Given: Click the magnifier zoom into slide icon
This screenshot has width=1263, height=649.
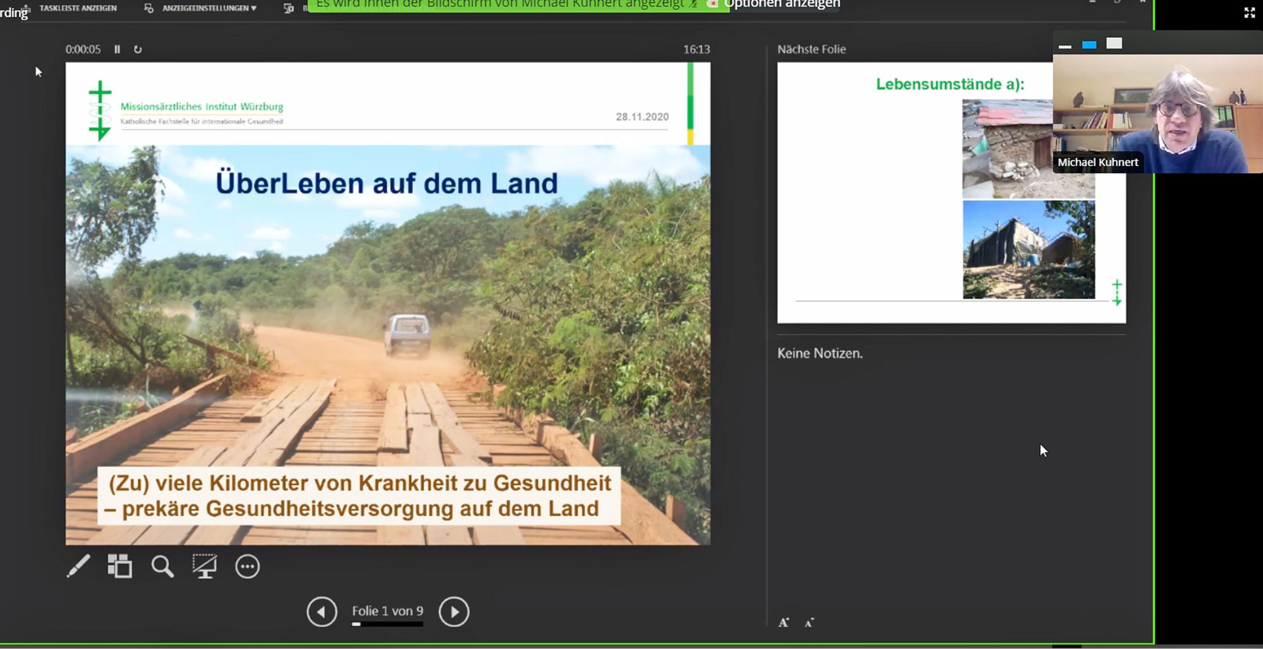Looking at the screenshot, I should click(x=162, y=566).
